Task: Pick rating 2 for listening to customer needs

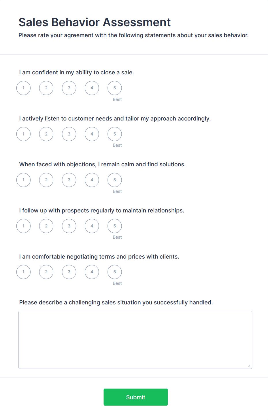Action: click(x=46, y=134)
